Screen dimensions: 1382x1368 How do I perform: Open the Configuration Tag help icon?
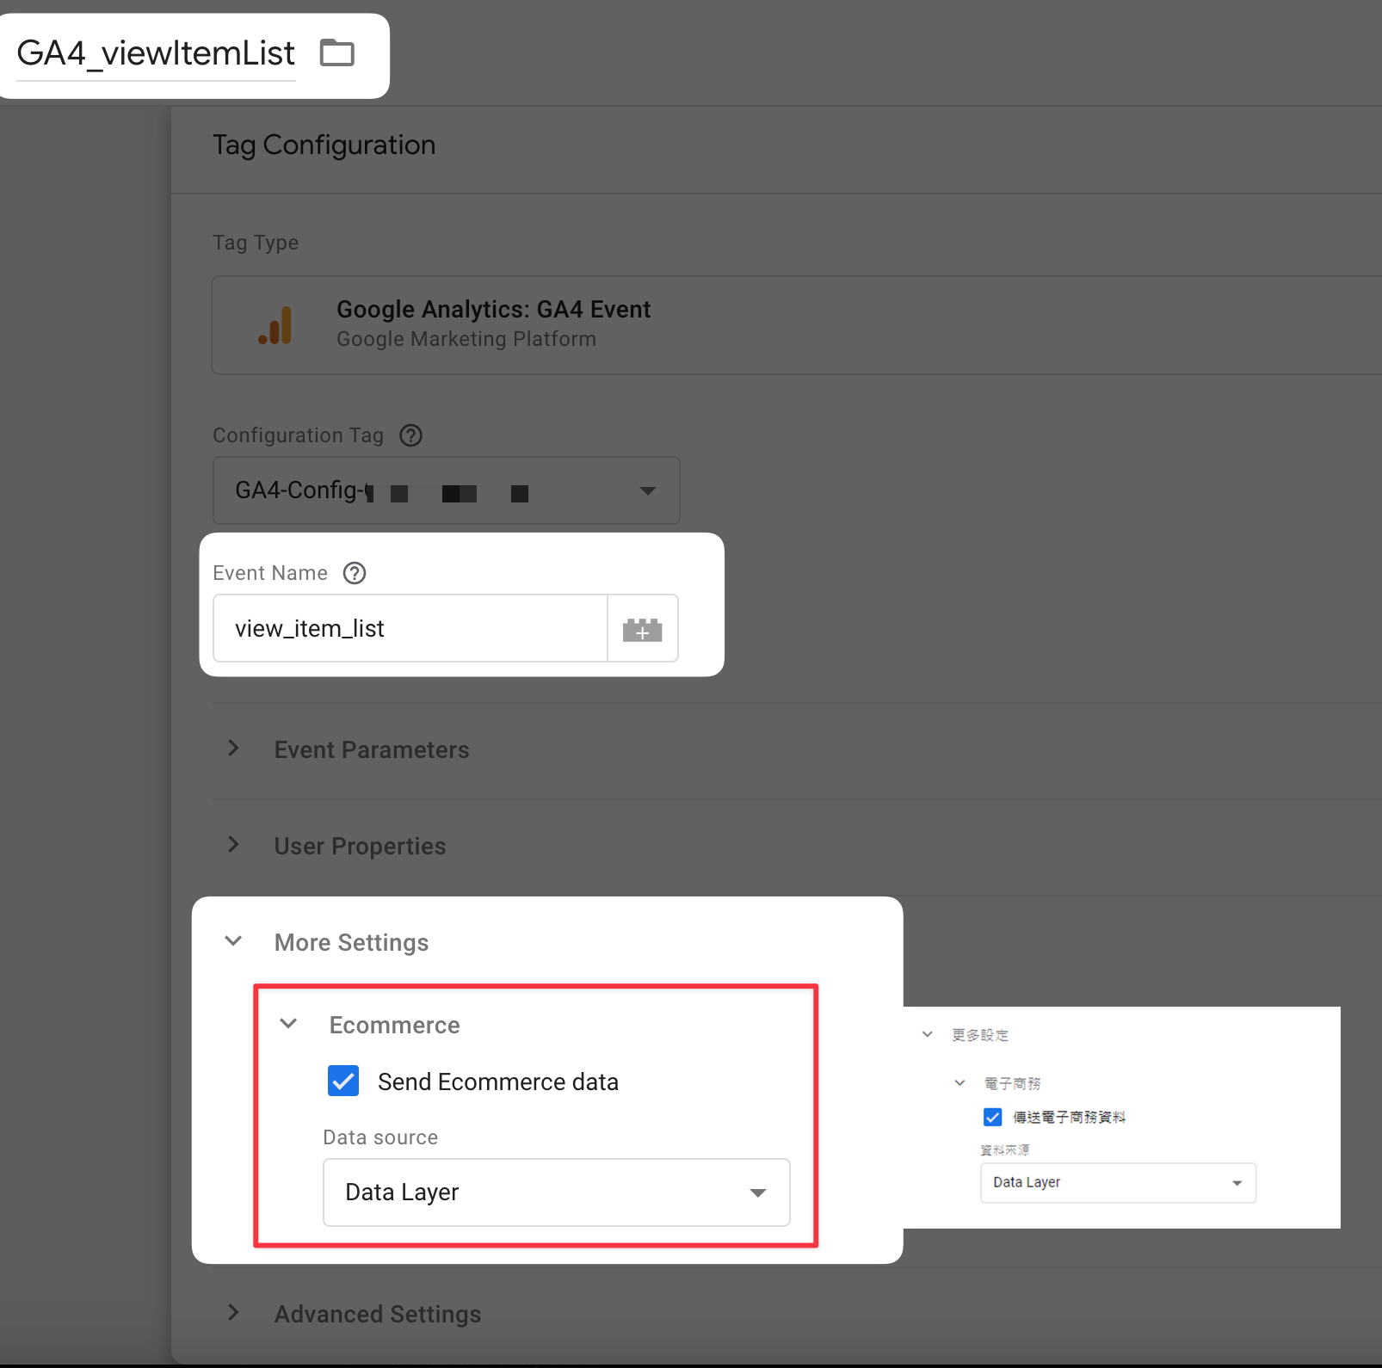(411, 435)
